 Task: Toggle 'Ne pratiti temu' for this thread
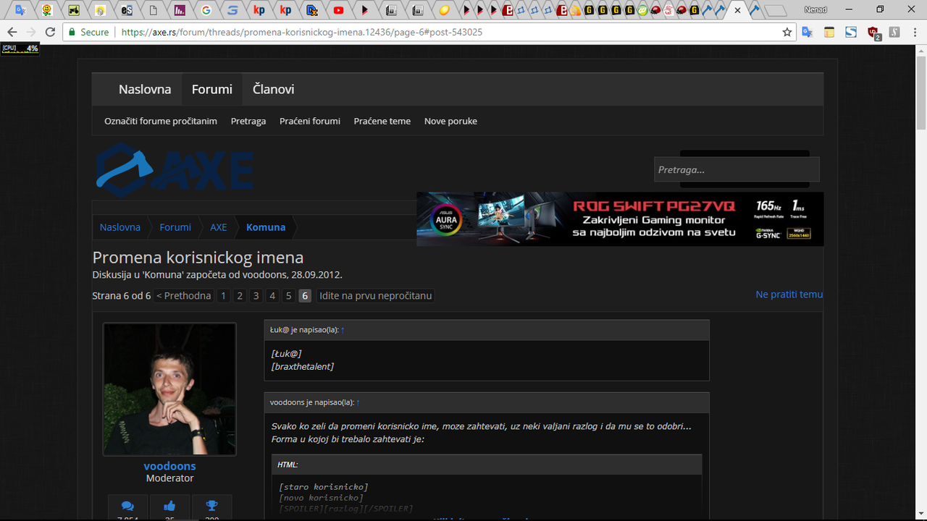(x=789, y=294)
